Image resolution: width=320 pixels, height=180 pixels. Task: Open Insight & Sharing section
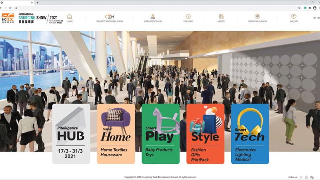pos(257,18)
